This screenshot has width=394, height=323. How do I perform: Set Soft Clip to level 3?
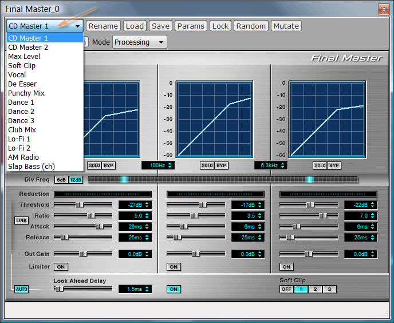tap(329, 289)
